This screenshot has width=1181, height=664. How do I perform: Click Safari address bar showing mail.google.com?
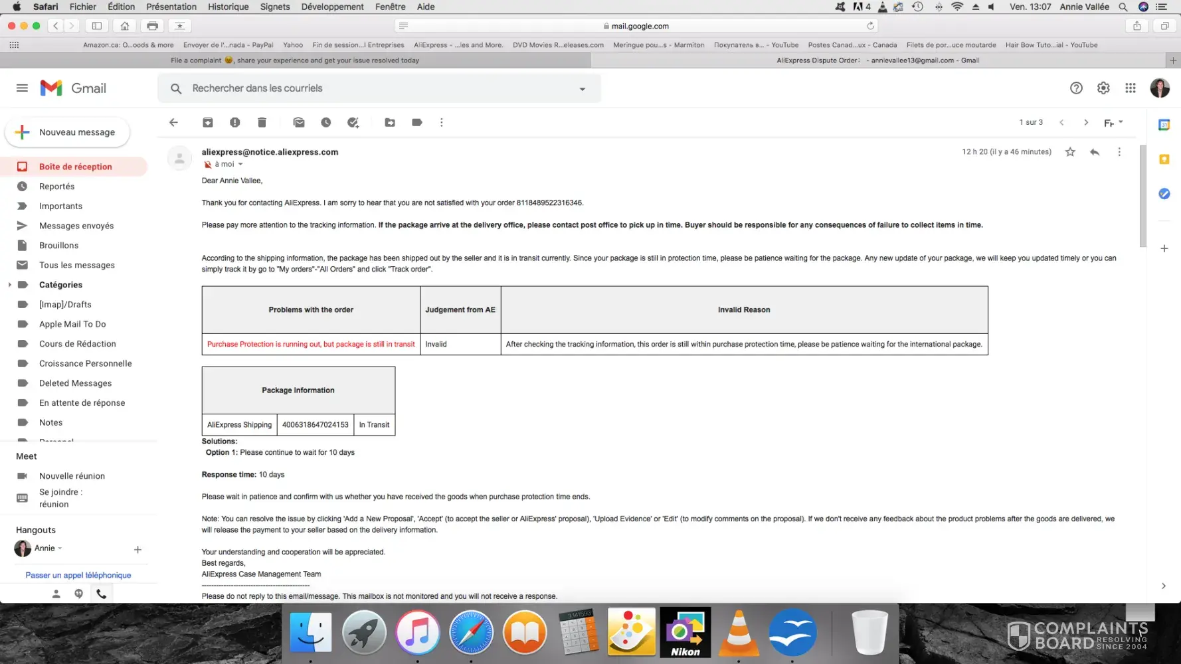(x=636, y=26)
